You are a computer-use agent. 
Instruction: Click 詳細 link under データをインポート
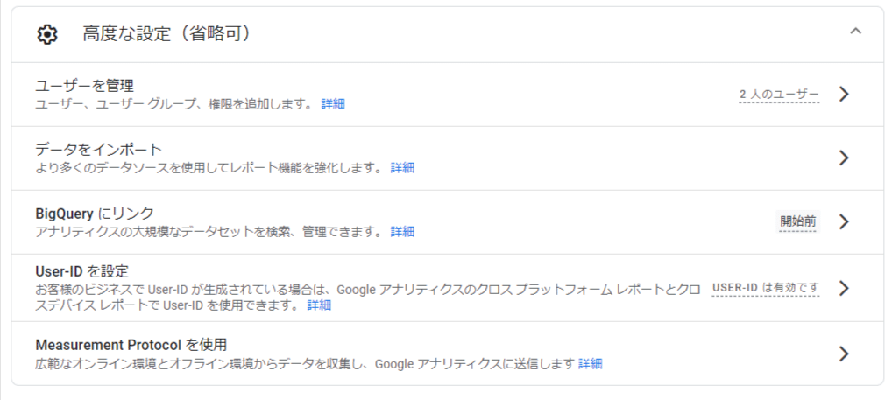[402, 167]
